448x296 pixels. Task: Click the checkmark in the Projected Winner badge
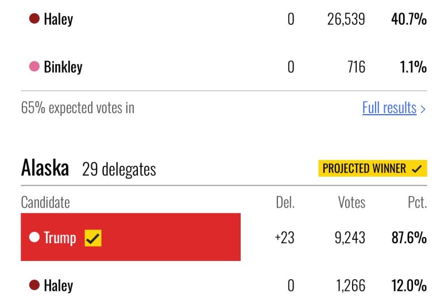point(417,169)
